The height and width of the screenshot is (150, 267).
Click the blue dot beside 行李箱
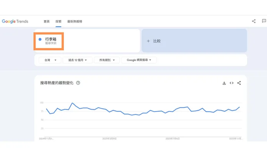click(x=40, y=39)
